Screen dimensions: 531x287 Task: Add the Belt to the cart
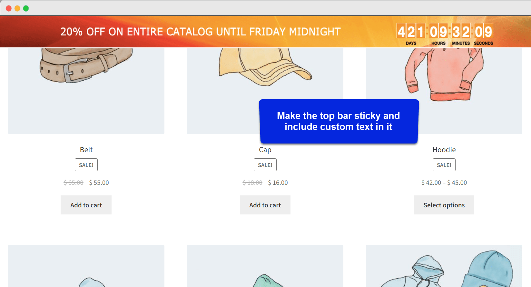[86, 205]
